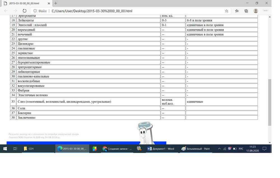Close the 2015-03-30 00_00_00.html tab
Image resolution: width=280 pixels, height=178 pixels.
click(48, 3)
